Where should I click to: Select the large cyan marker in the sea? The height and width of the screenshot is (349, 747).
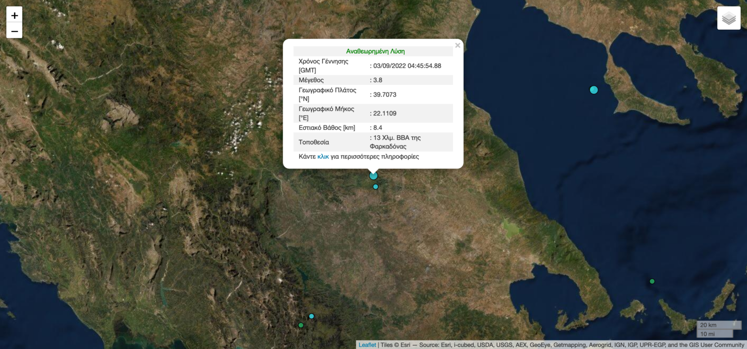594,90
